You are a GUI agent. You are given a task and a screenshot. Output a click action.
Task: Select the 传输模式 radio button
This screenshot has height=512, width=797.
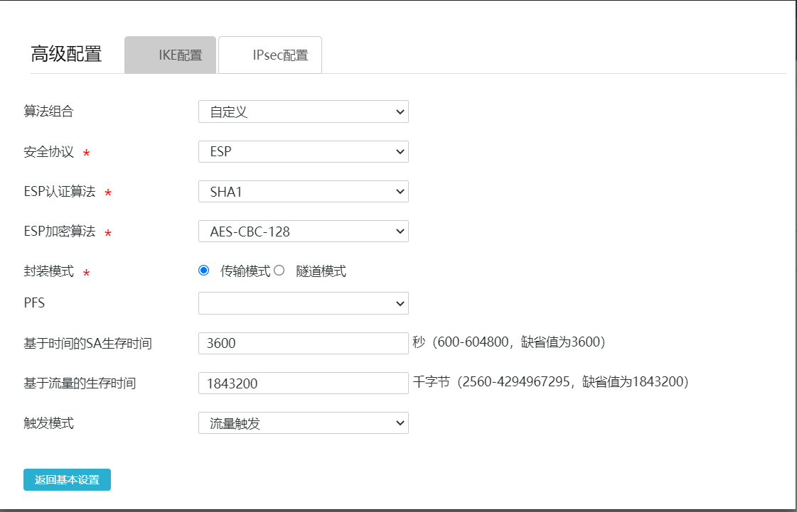click(x=204, y=271)
